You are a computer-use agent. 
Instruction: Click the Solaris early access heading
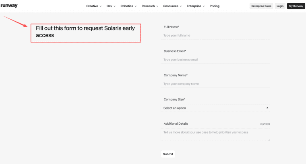[x=85, y=32]
